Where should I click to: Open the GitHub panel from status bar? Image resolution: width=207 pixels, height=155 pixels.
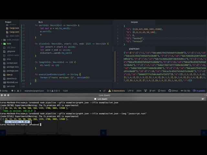tap(173, 91)
